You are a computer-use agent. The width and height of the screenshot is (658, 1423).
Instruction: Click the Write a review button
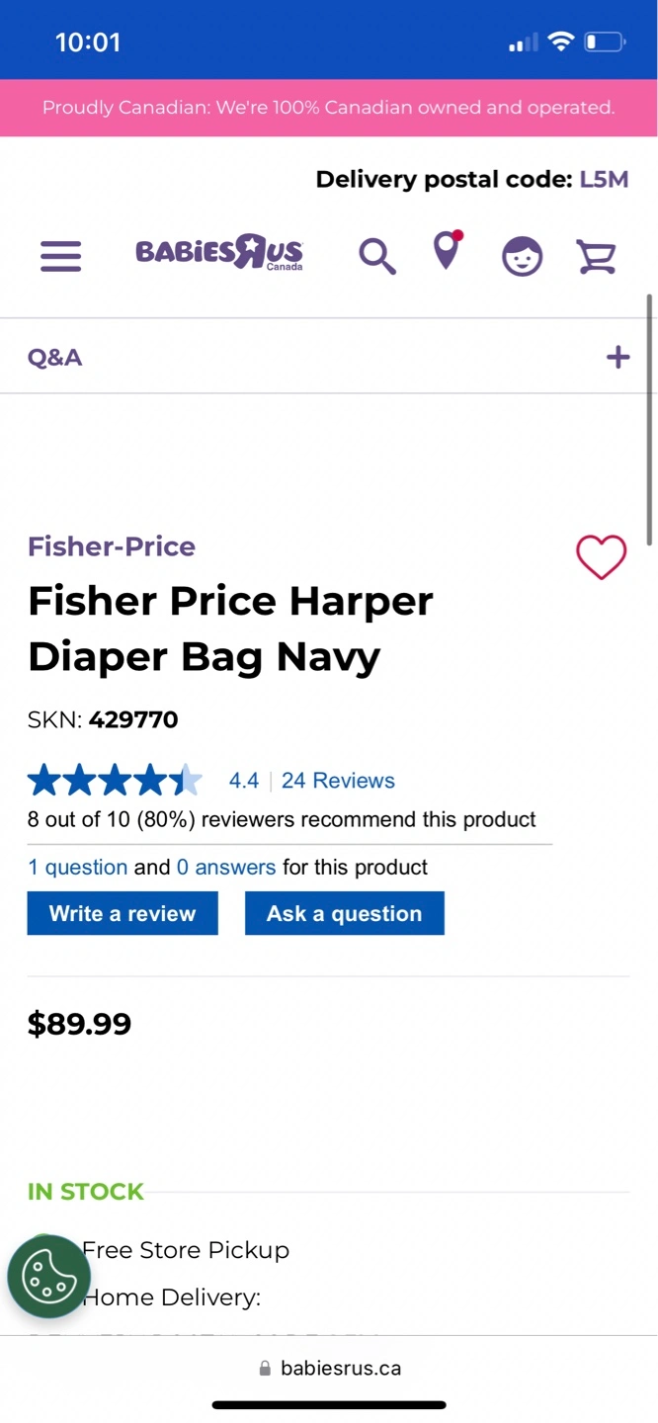click(123, 913)
